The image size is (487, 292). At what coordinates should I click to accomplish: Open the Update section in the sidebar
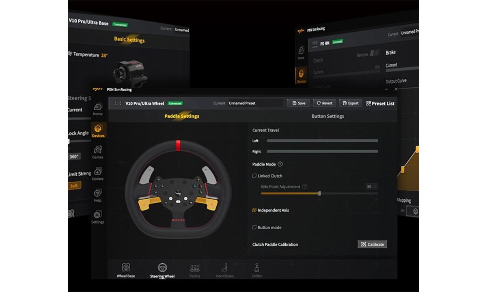click(x=97, y=172)
